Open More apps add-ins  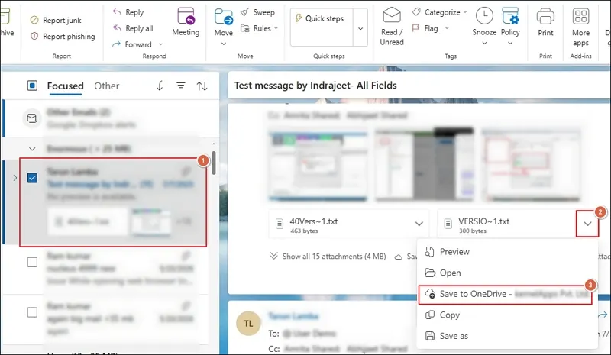point(580,27)
